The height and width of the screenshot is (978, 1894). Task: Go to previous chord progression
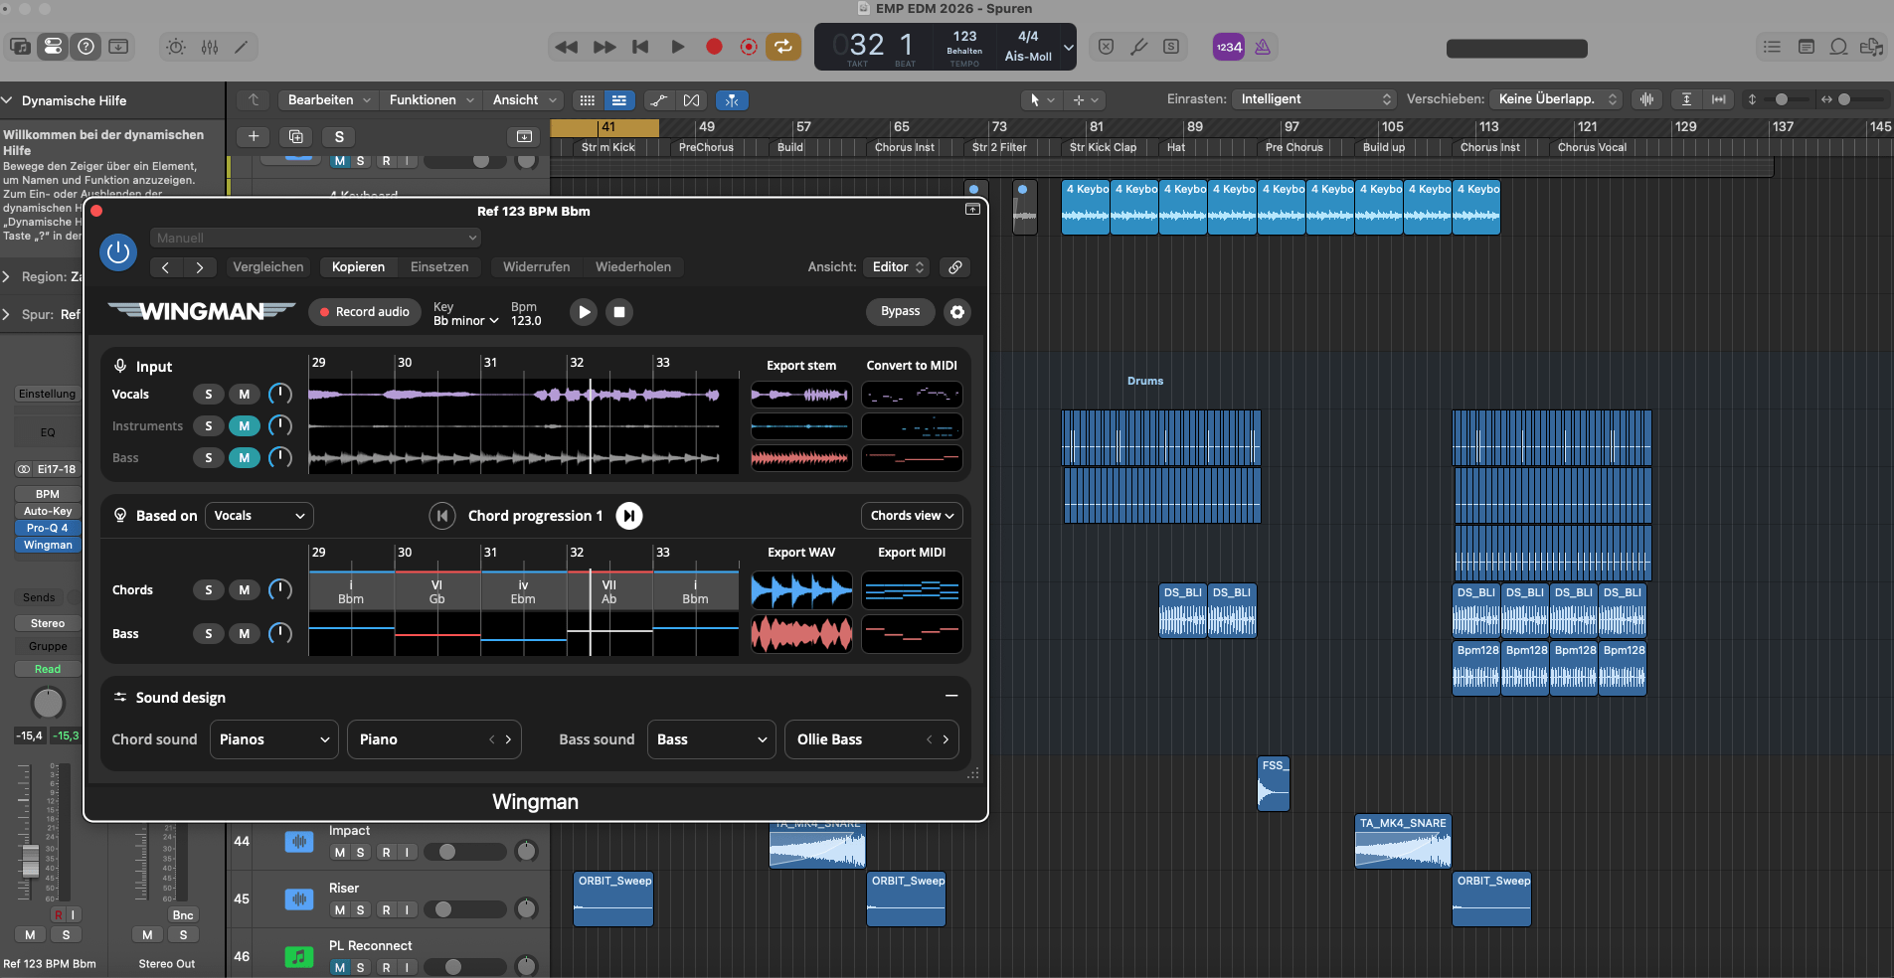tap(442, 516)
